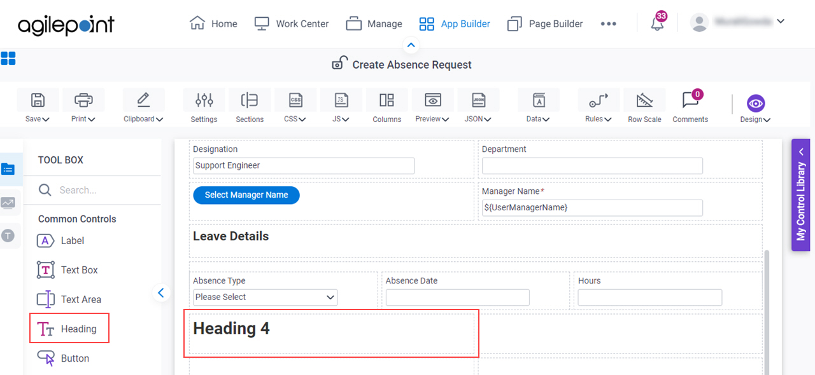Expand the Save dropdown arrow
This screenshot has height=375, width=815.
point(46,119)
